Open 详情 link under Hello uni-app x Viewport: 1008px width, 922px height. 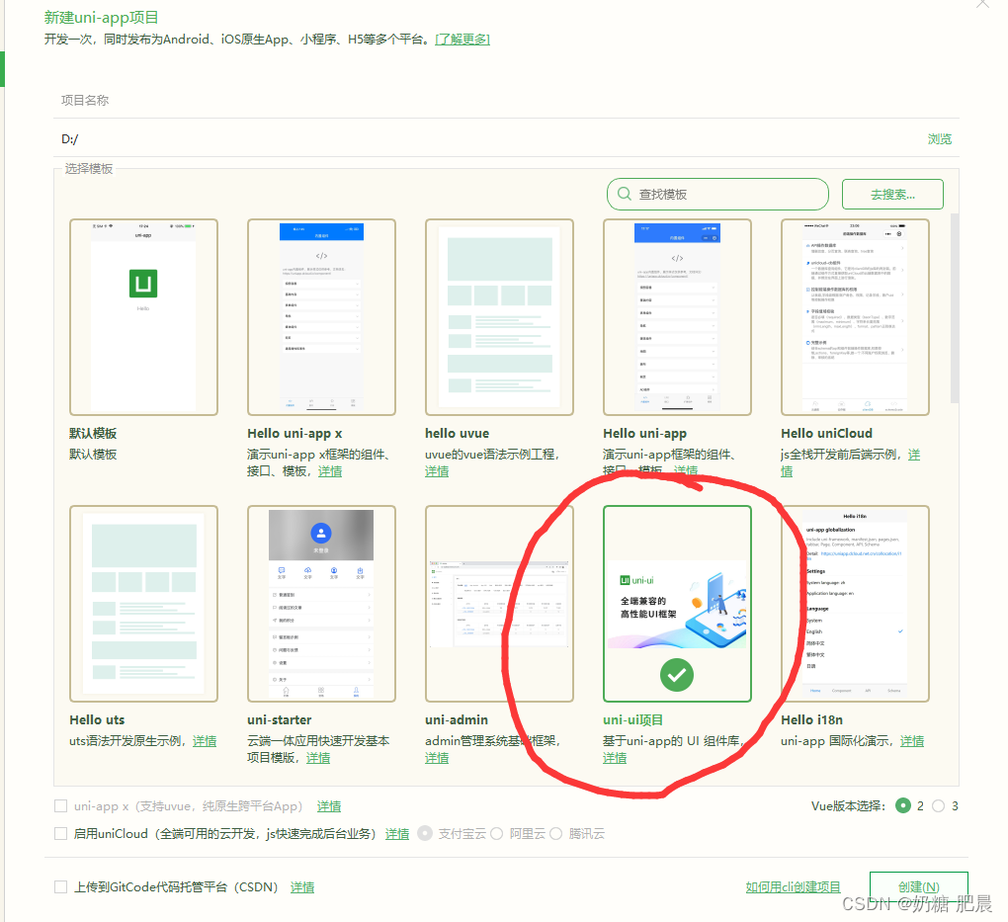pyautogui.click(x=330, y=471)
